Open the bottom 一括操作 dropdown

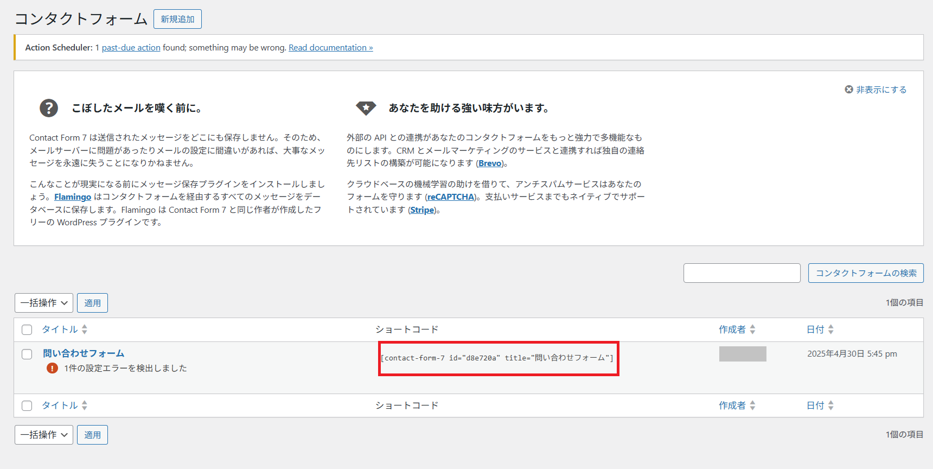coord(44,435)
